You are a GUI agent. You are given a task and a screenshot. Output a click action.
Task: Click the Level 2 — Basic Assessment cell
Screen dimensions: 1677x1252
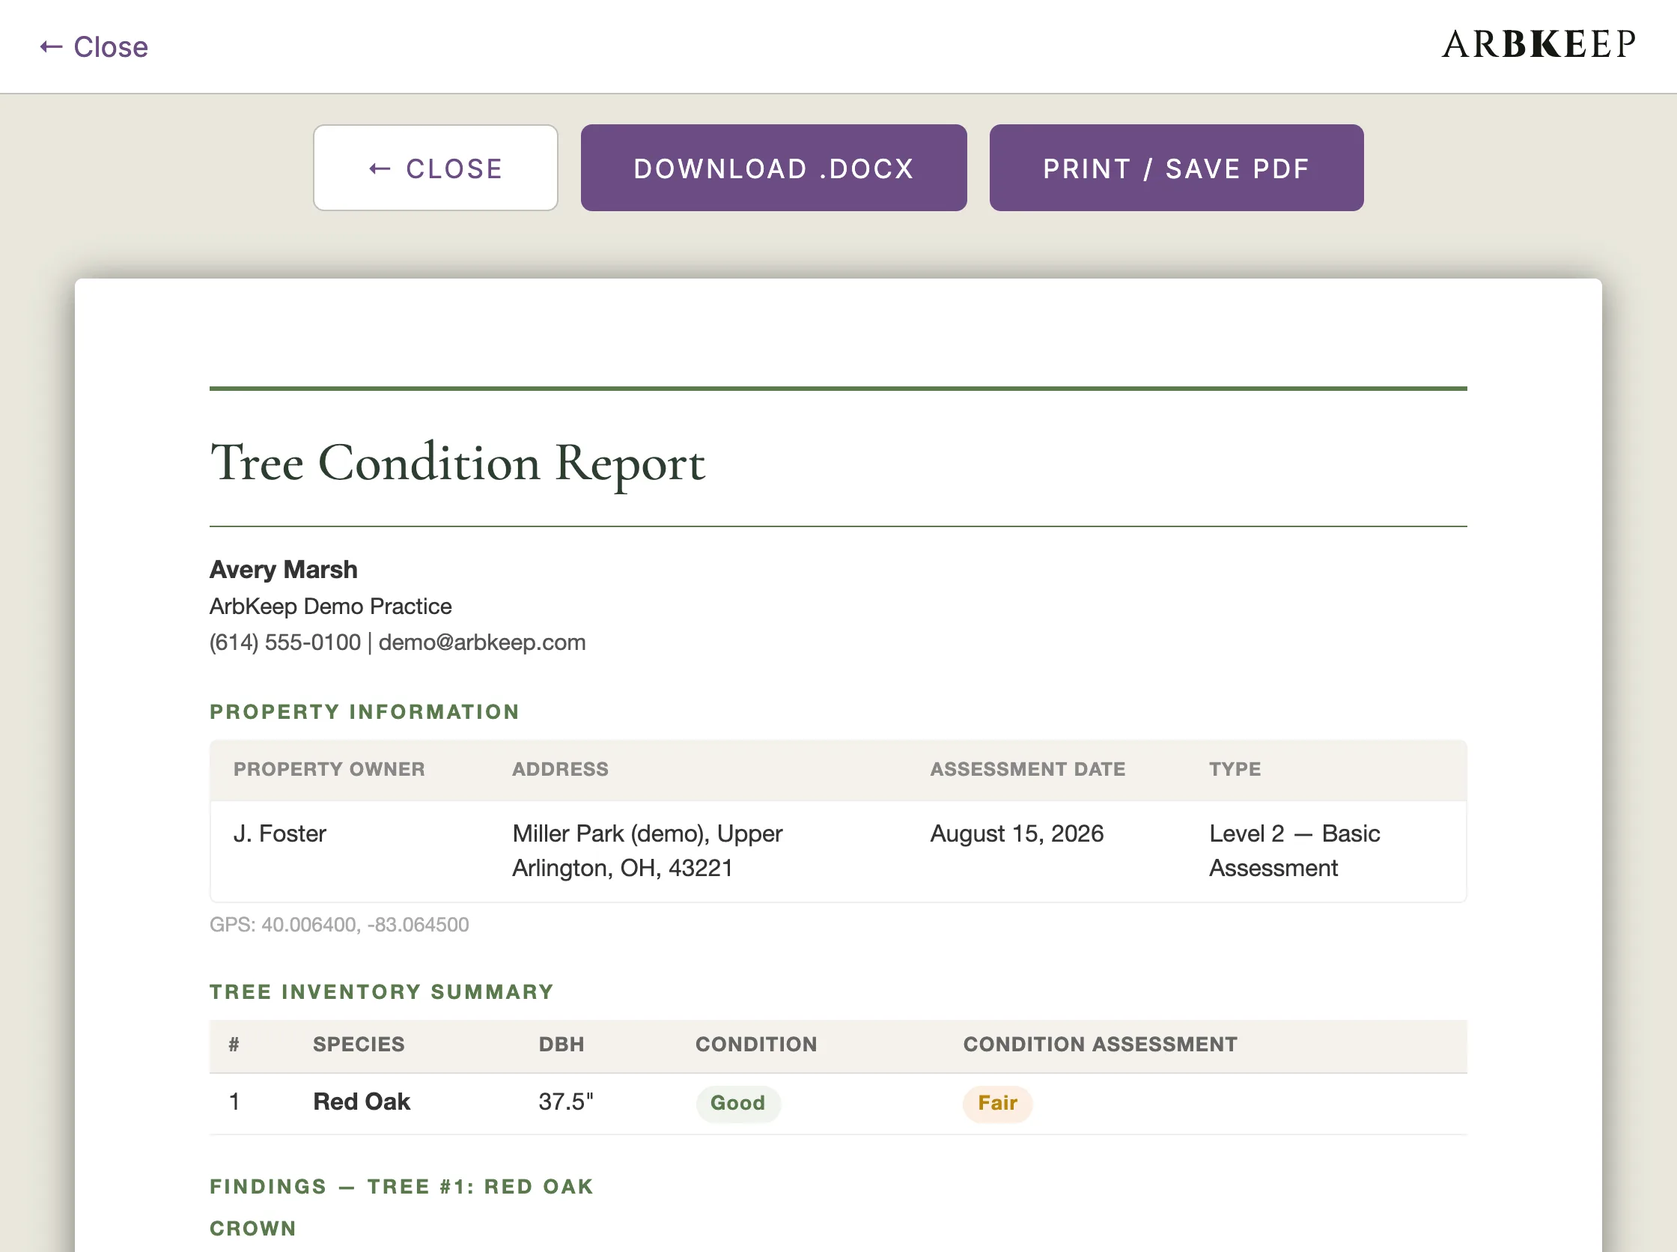pyautogui.click(x=1294, y=851)
